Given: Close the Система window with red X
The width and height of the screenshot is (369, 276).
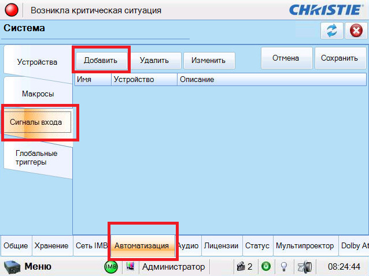Looking at the screenshot, I should [356, 31].
